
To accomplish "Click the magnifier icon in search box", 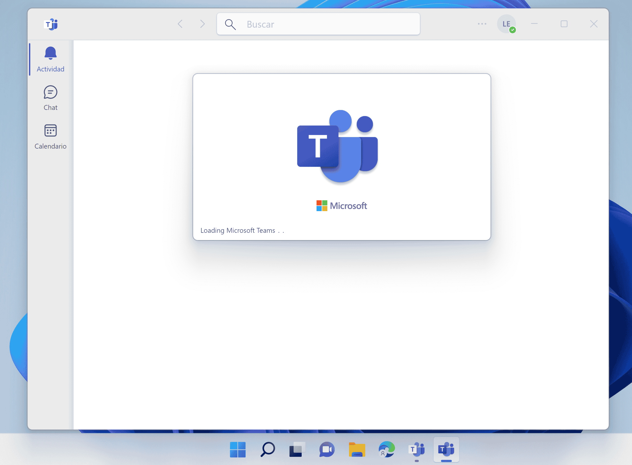I will tap(230, 24).
